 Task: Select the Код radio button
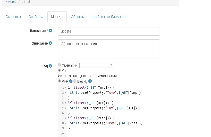tap(60, 70)
